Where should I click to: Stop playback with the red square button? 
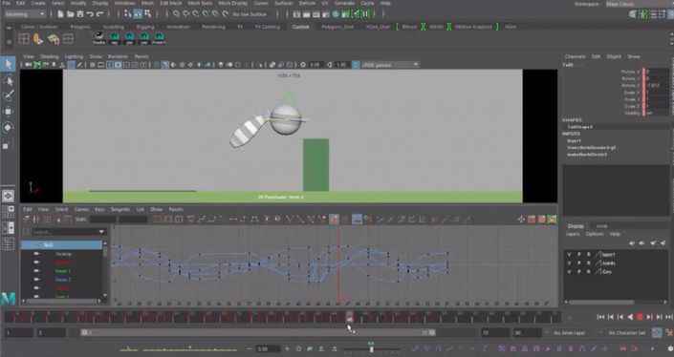(640, 317)
